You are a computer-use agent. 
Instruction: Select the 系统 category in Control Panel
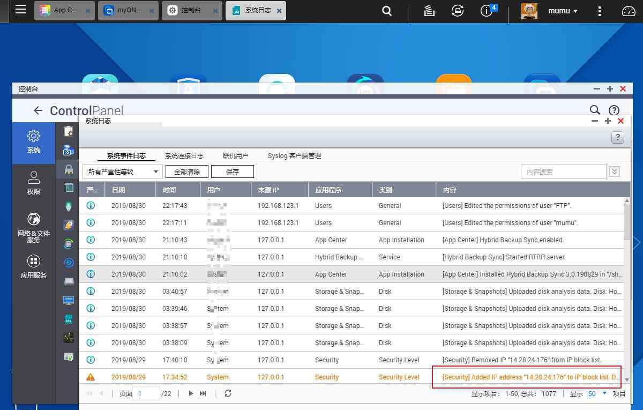pyautogui.click(x=34, y=143)
